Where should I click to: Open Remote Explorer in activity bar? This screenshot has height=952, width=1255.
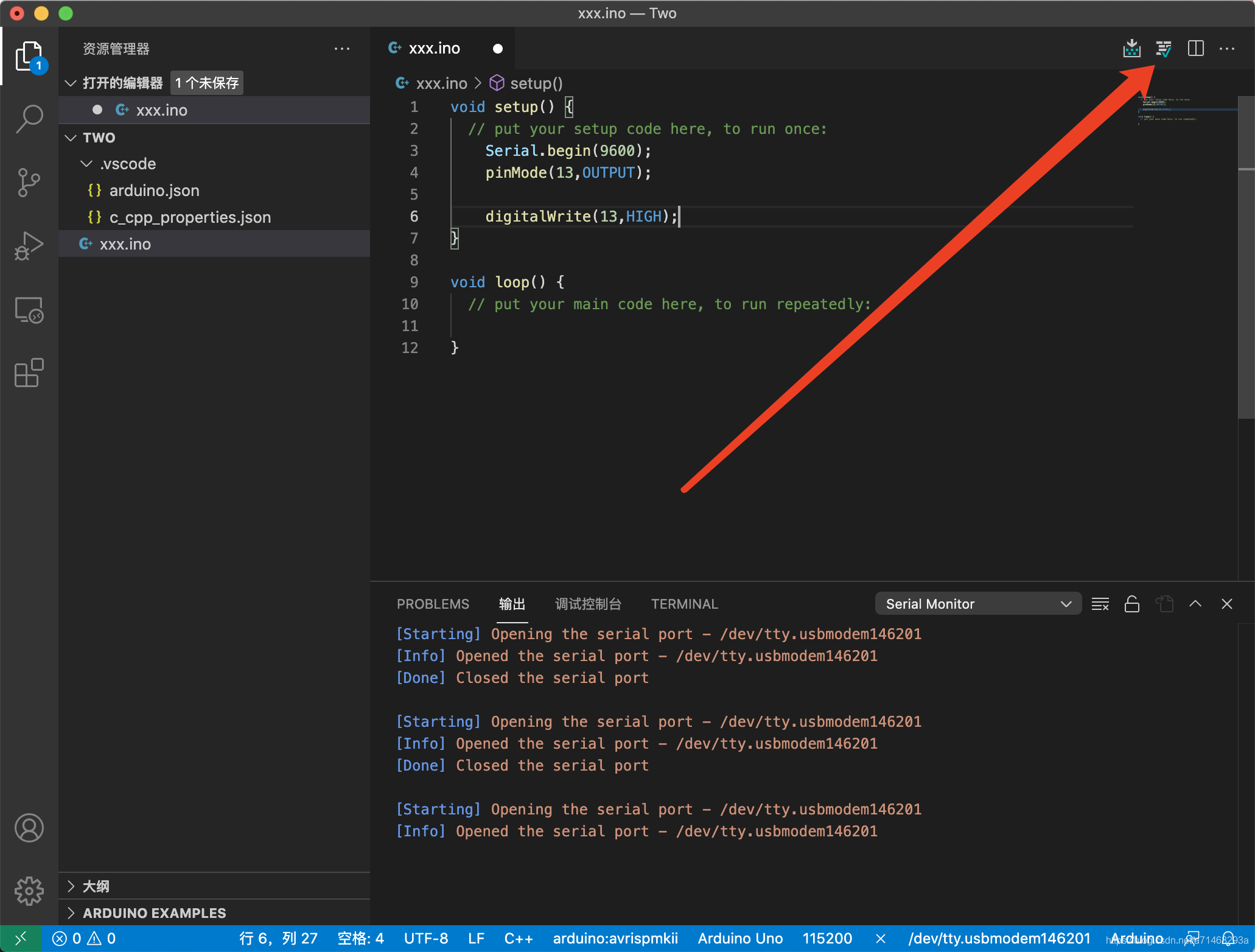click(29, 310)
